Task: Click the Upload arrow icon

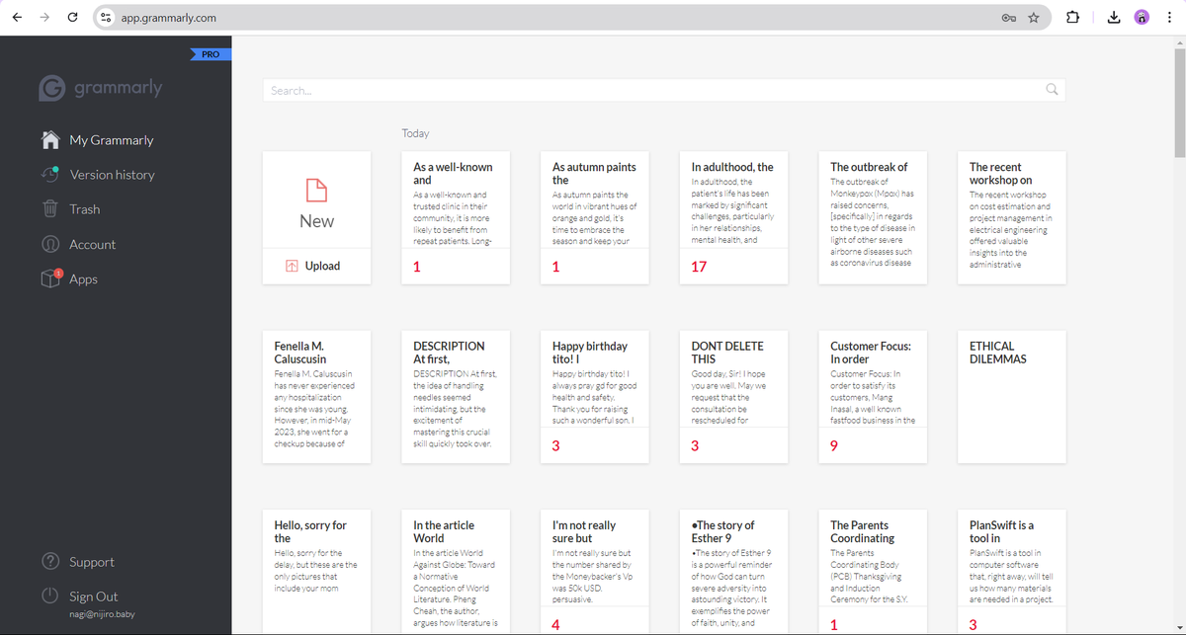Action: click(292, 266)
